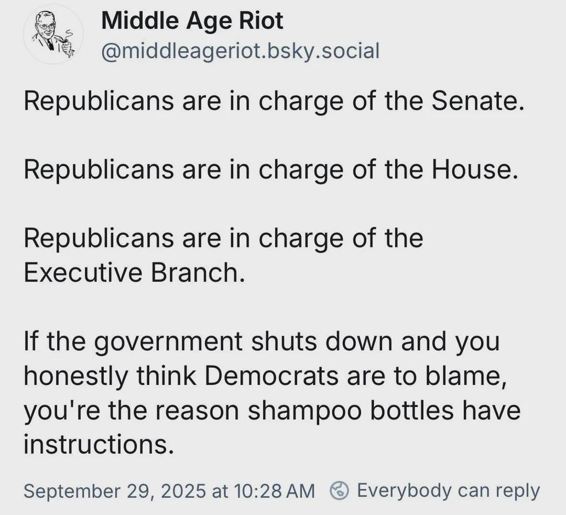Click the September 29, 2025 date text
Viewport: 566px width, 515px height.
tap(115, 491)
